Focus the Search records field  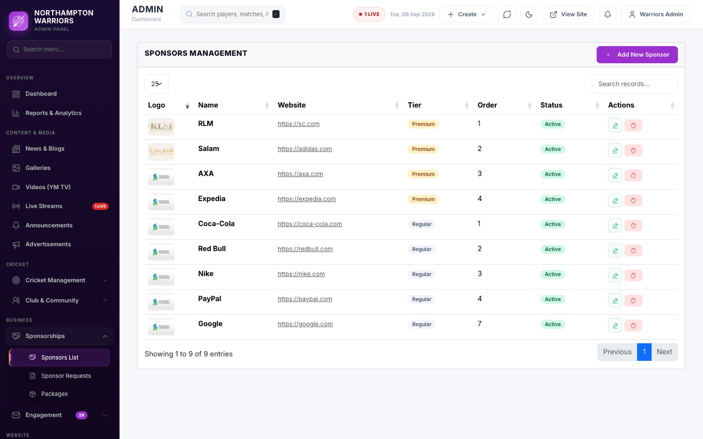[635, 84]
